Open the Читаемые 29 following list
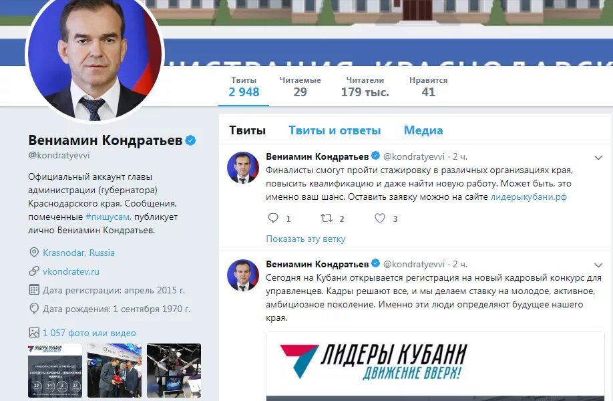The width and height of the screenshot is (613, 401). click(300, 87)
